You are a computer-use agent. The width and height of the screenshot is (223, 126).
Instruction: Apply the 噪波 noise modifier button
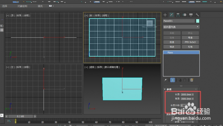[x=172, y=47]
